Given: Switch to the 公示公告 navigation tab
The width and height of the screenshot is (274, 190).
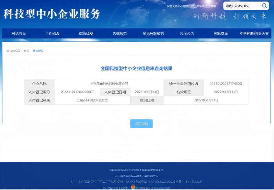Looking at the screenshot, I should point(187,34).
